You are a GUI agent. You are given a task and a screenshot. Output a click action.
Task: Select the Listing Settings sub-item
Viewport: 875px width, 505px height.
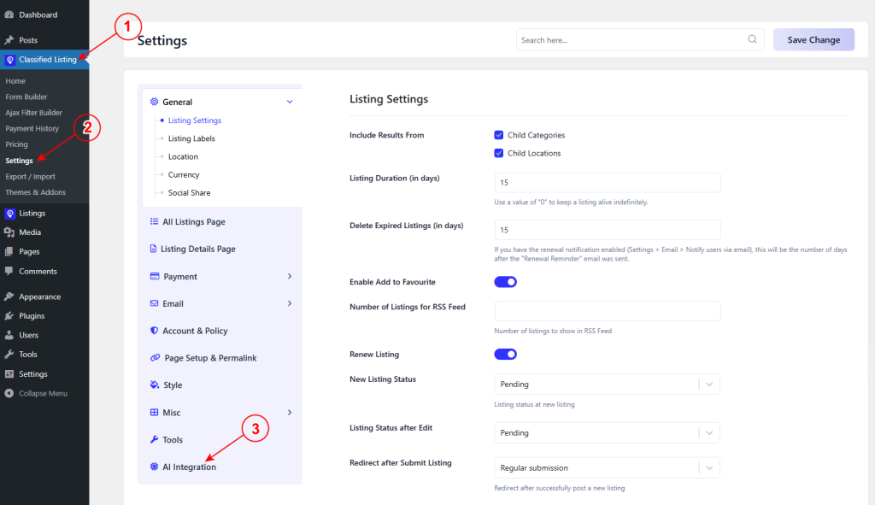point(195,120)
